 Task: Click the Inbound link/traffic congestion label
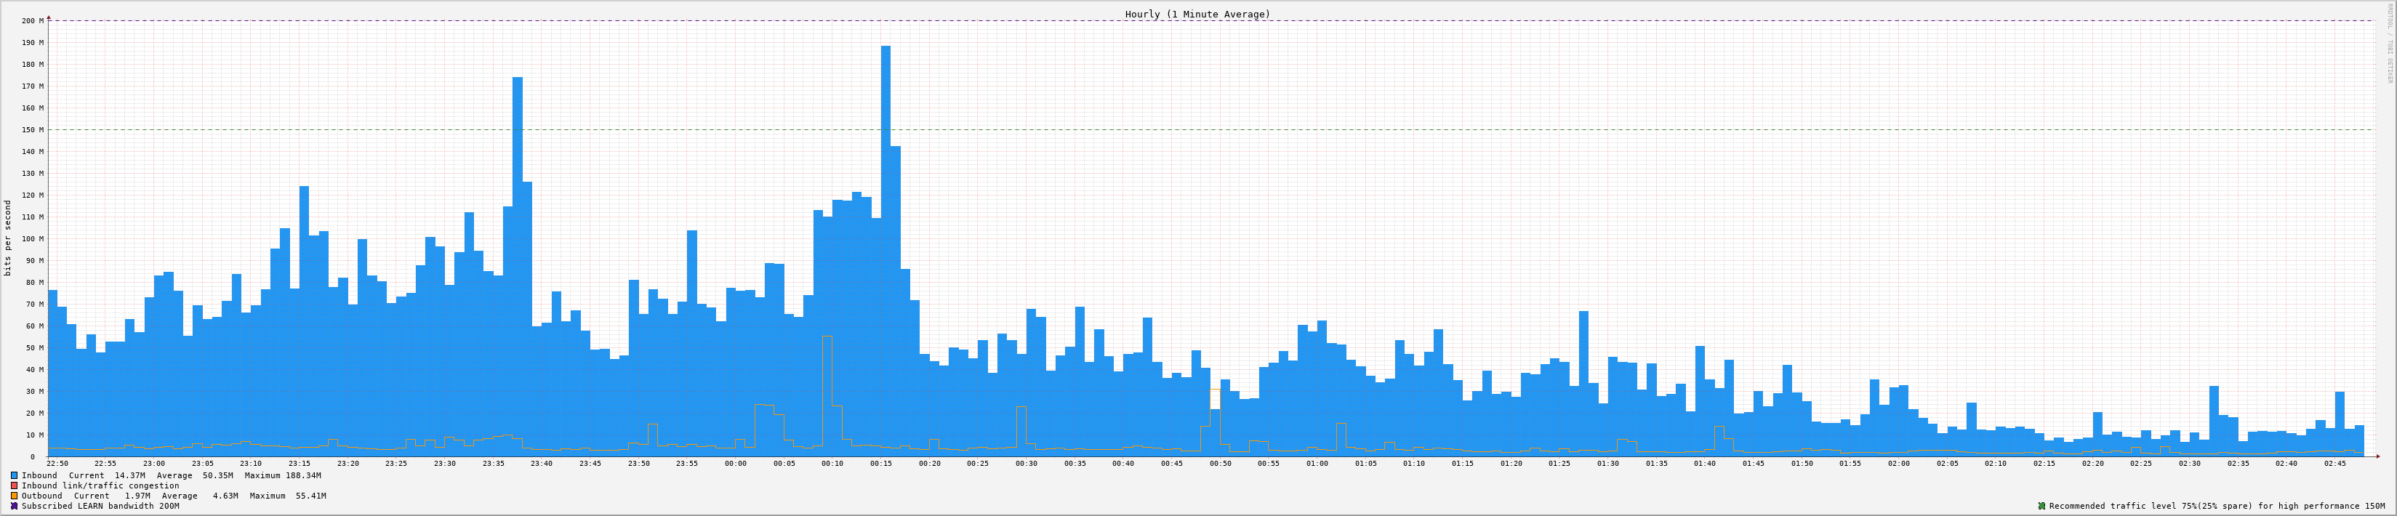[x=100, y=485]
